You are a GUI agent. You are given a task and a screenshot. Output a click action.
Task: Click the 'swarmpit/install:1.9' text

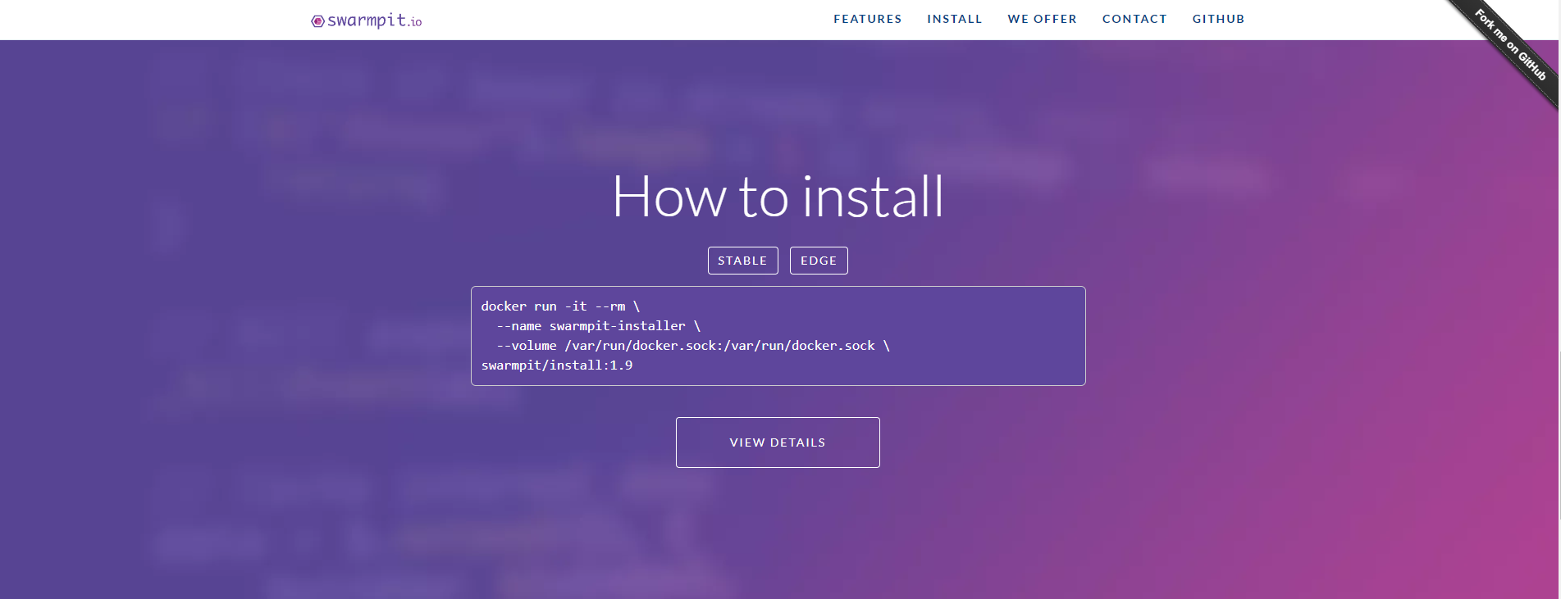557,365
